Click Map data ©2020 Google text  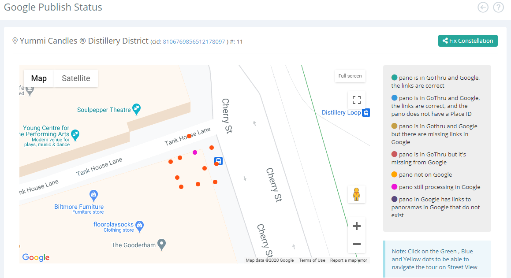tap(269, 260)
